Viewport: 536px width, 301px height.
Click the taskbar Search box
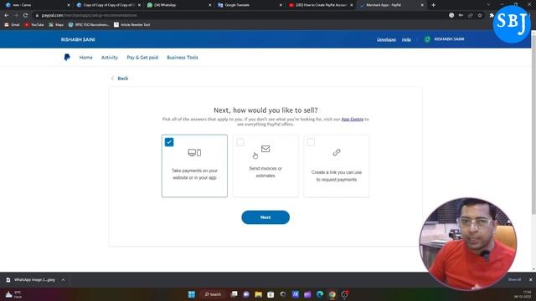pos(213,294)
